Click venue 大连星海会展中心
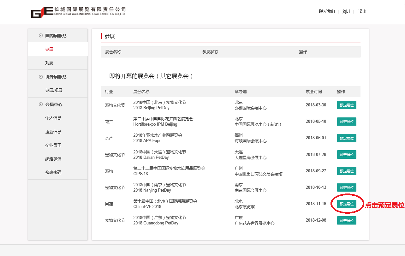Image resolution: width=405 pixels, height=256 pixels. (251, 158)
